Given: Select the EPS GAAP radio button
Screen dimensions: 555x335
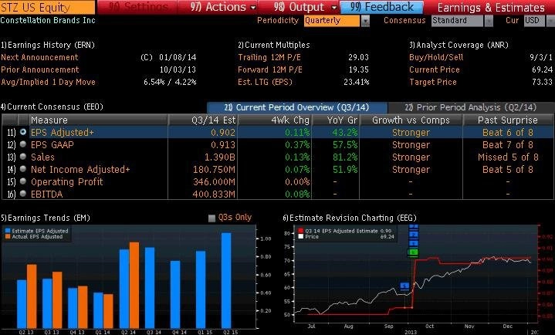Looking at the screenshot, I should point(23,144).
